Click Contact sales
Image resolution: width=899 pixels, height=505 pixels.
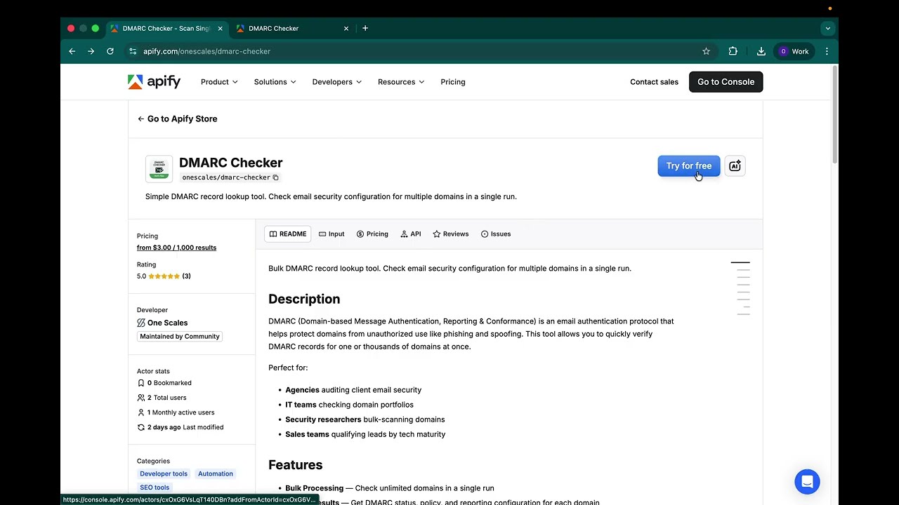(654, 82)
